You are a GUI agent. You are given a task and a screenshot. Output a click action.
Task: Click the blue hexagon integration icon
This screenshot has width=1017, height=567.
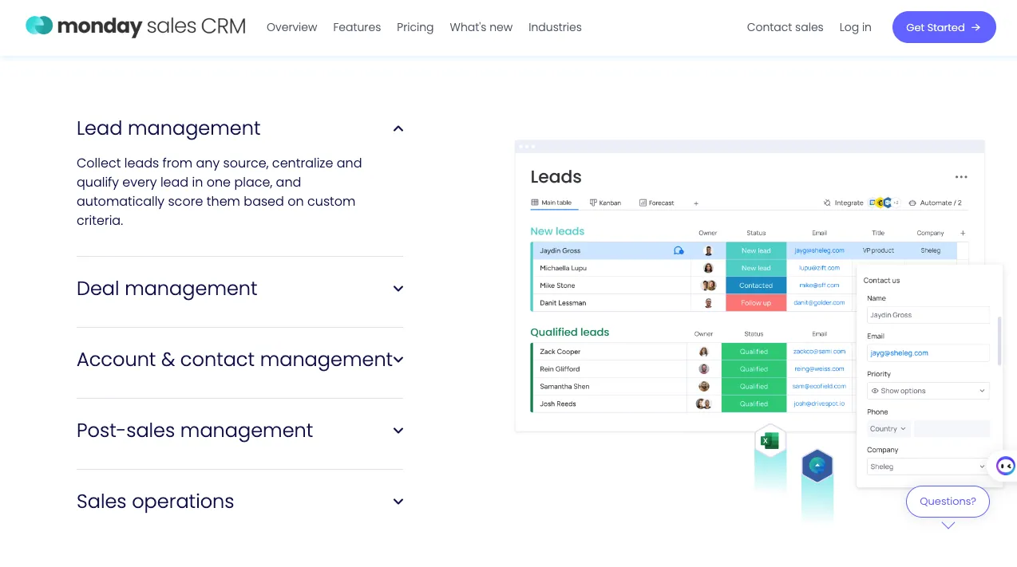[817, 466]
